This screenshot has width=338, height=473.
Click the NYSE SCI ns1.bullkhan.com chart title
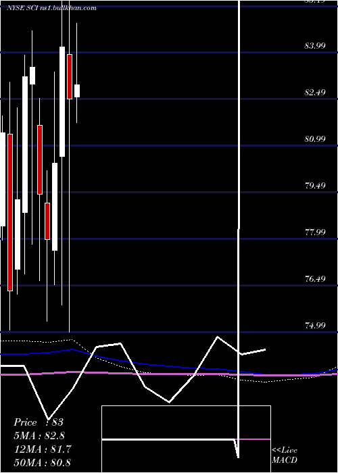point(52,8)
